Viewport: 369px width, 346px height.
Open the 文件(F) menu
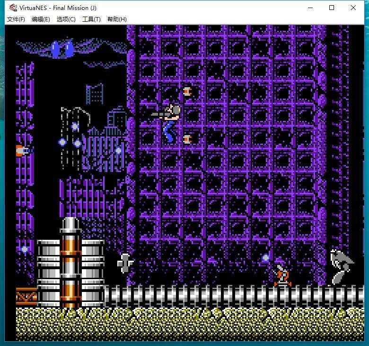[x=16, y=19]
